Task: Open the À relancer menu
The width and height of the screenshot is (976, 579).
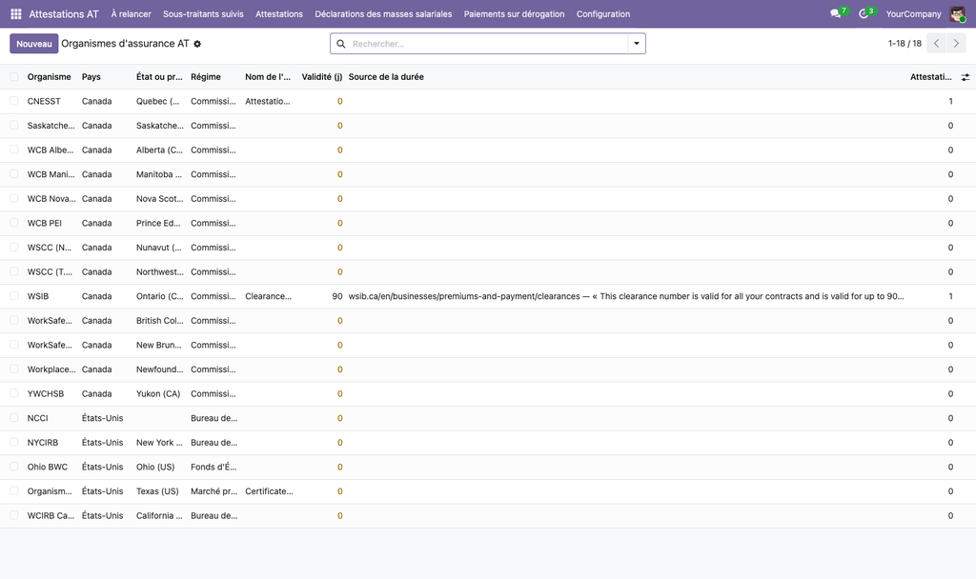Action: [x=131, y=13]
